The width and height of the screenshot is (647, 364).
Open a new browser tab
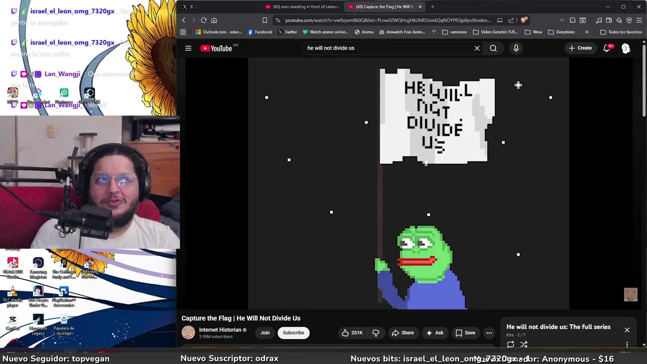(433, 7)
